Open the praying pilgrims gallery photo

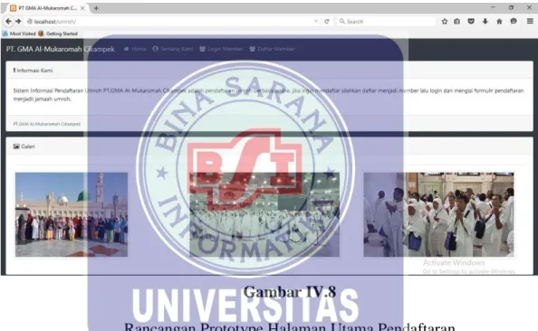pos(439,214)
